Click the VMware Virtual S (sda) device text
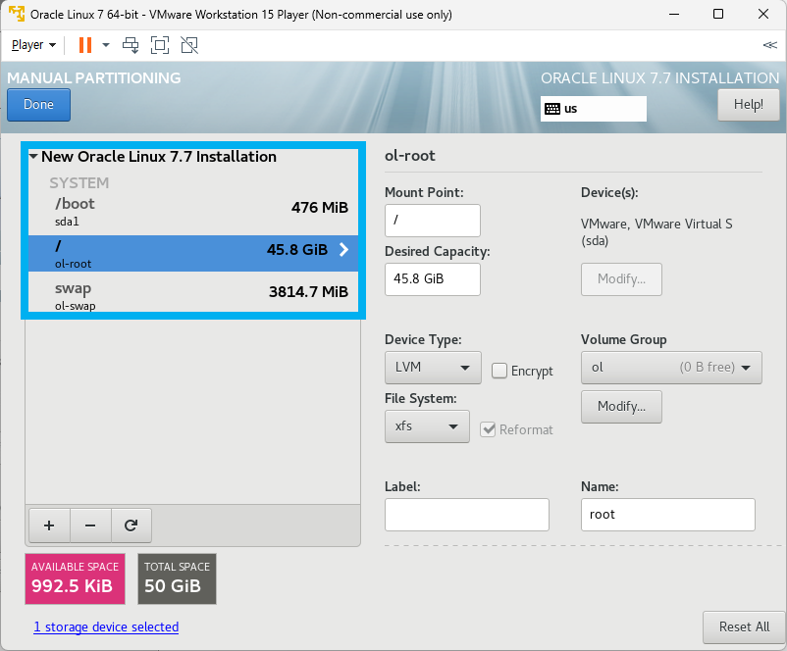The image size is (787, 651). click(656, 232)
